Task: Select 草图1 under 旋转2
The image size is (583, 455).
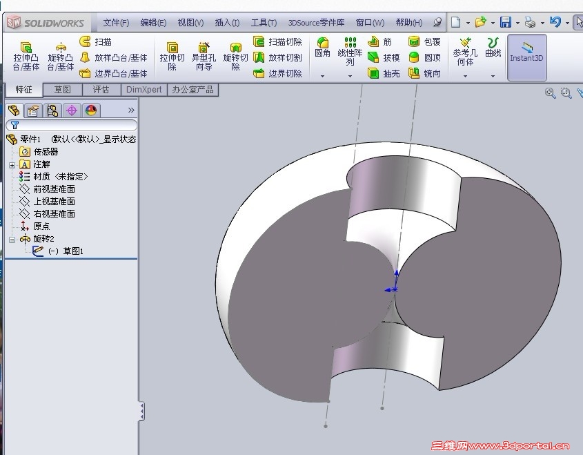Action: [58, 251]
